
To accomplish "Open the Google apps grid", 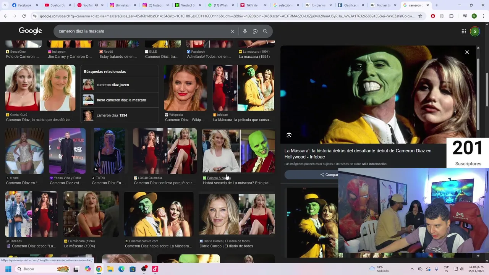I will coord(463,31).
